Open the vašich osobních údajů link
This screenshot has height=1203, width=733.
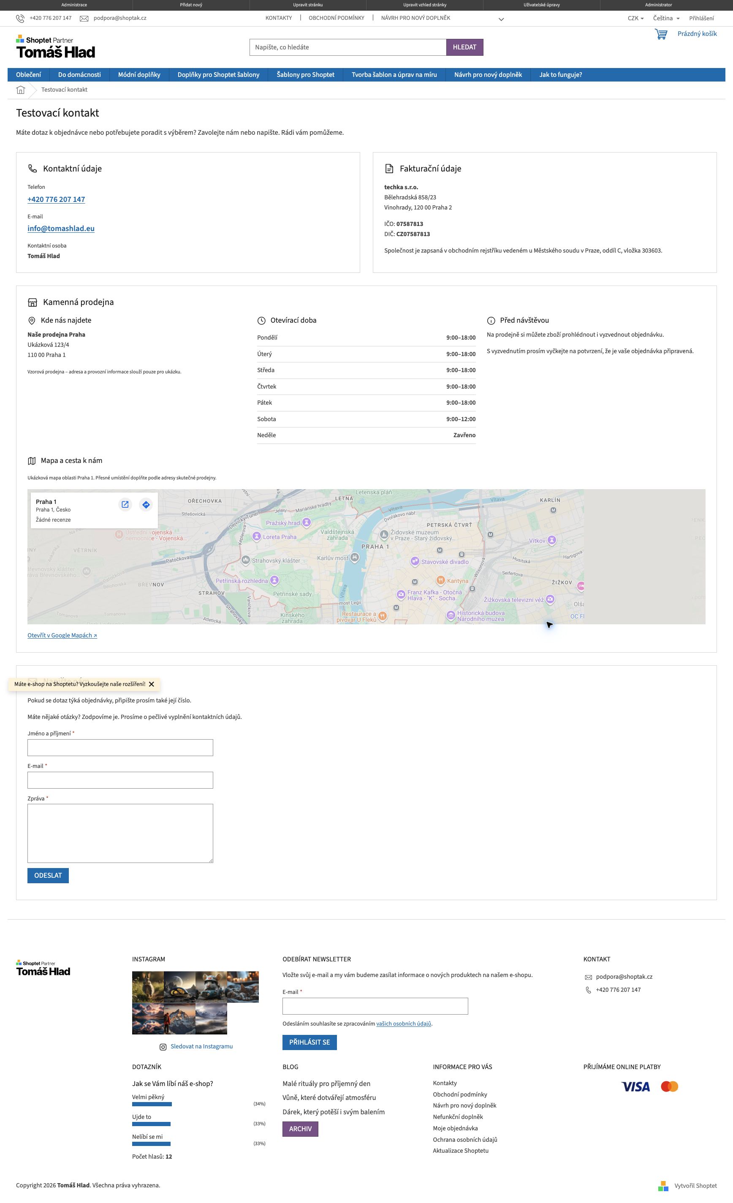pos(404,1024)
